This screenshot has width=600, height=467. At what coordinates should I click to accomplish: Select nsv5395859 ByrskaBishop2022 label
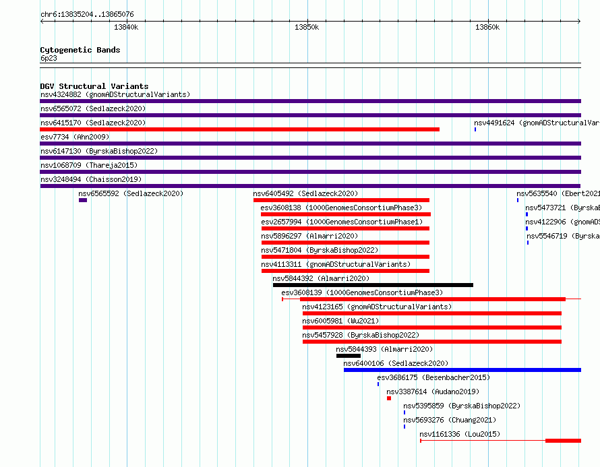click(462, 406)
